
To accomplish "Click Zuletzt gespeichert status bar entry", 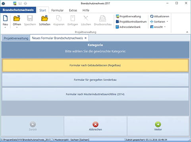I will pos(146,140).
